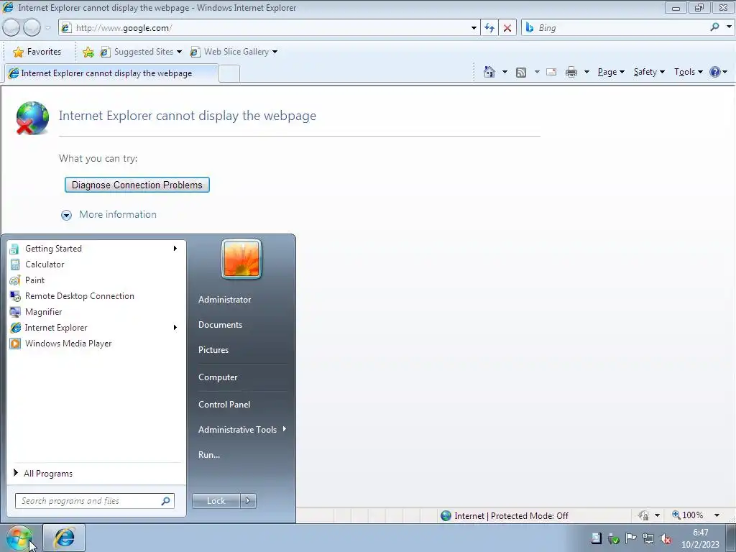736x552 pixels.
Task: Click the status bar security zone globe icon
Action: (x=446, y=516)
